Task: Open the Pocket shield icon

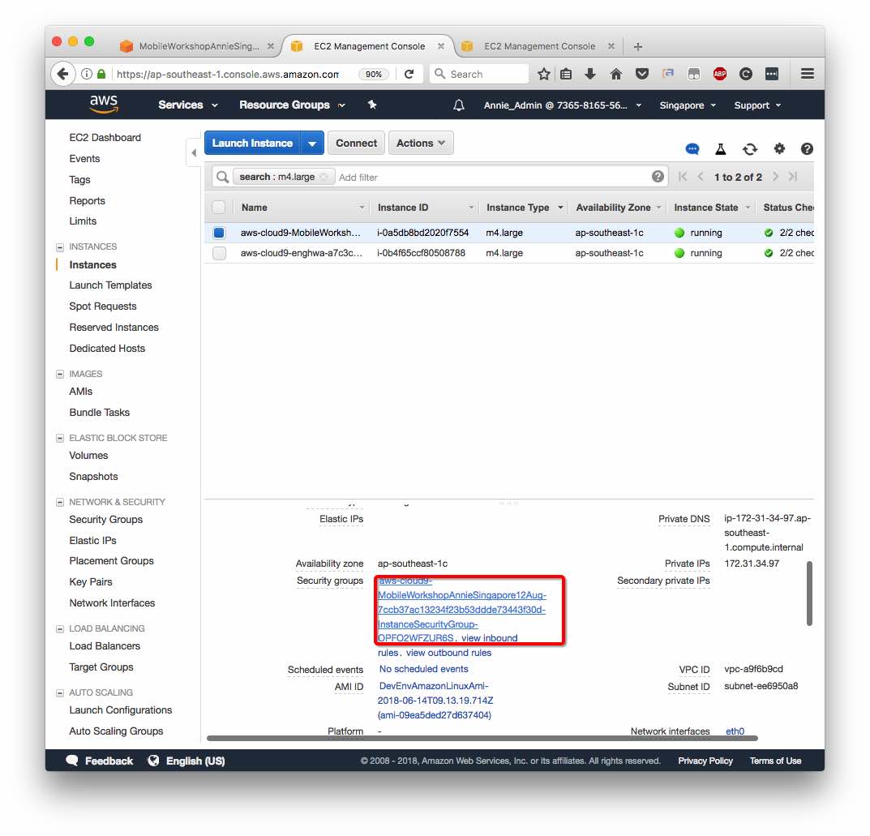Action: [x=642, y=74]
